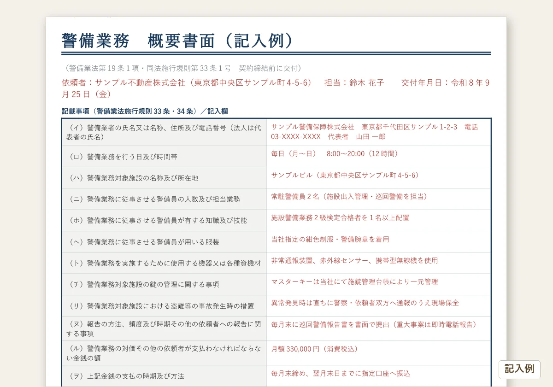
Task: Click row label （ロ）警備業務を行う日及び時間帯
Action: point(164,157)
